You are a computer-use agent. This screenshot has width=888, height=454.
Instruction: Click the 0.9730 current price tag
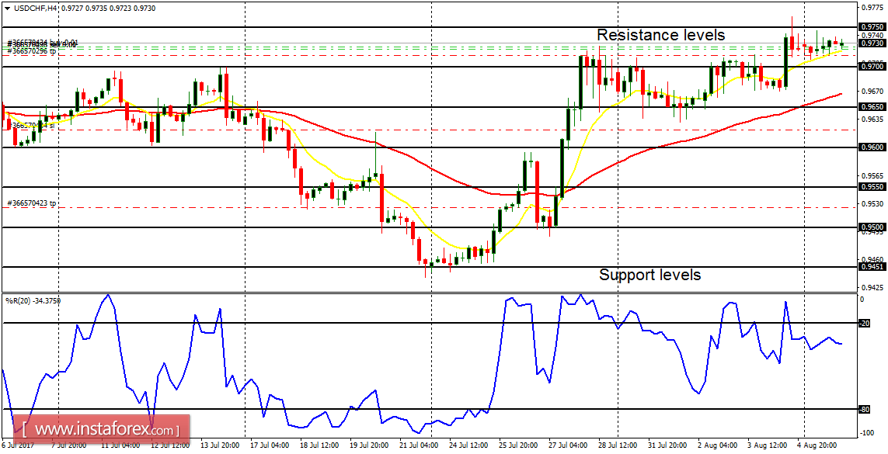coord(871,43)
